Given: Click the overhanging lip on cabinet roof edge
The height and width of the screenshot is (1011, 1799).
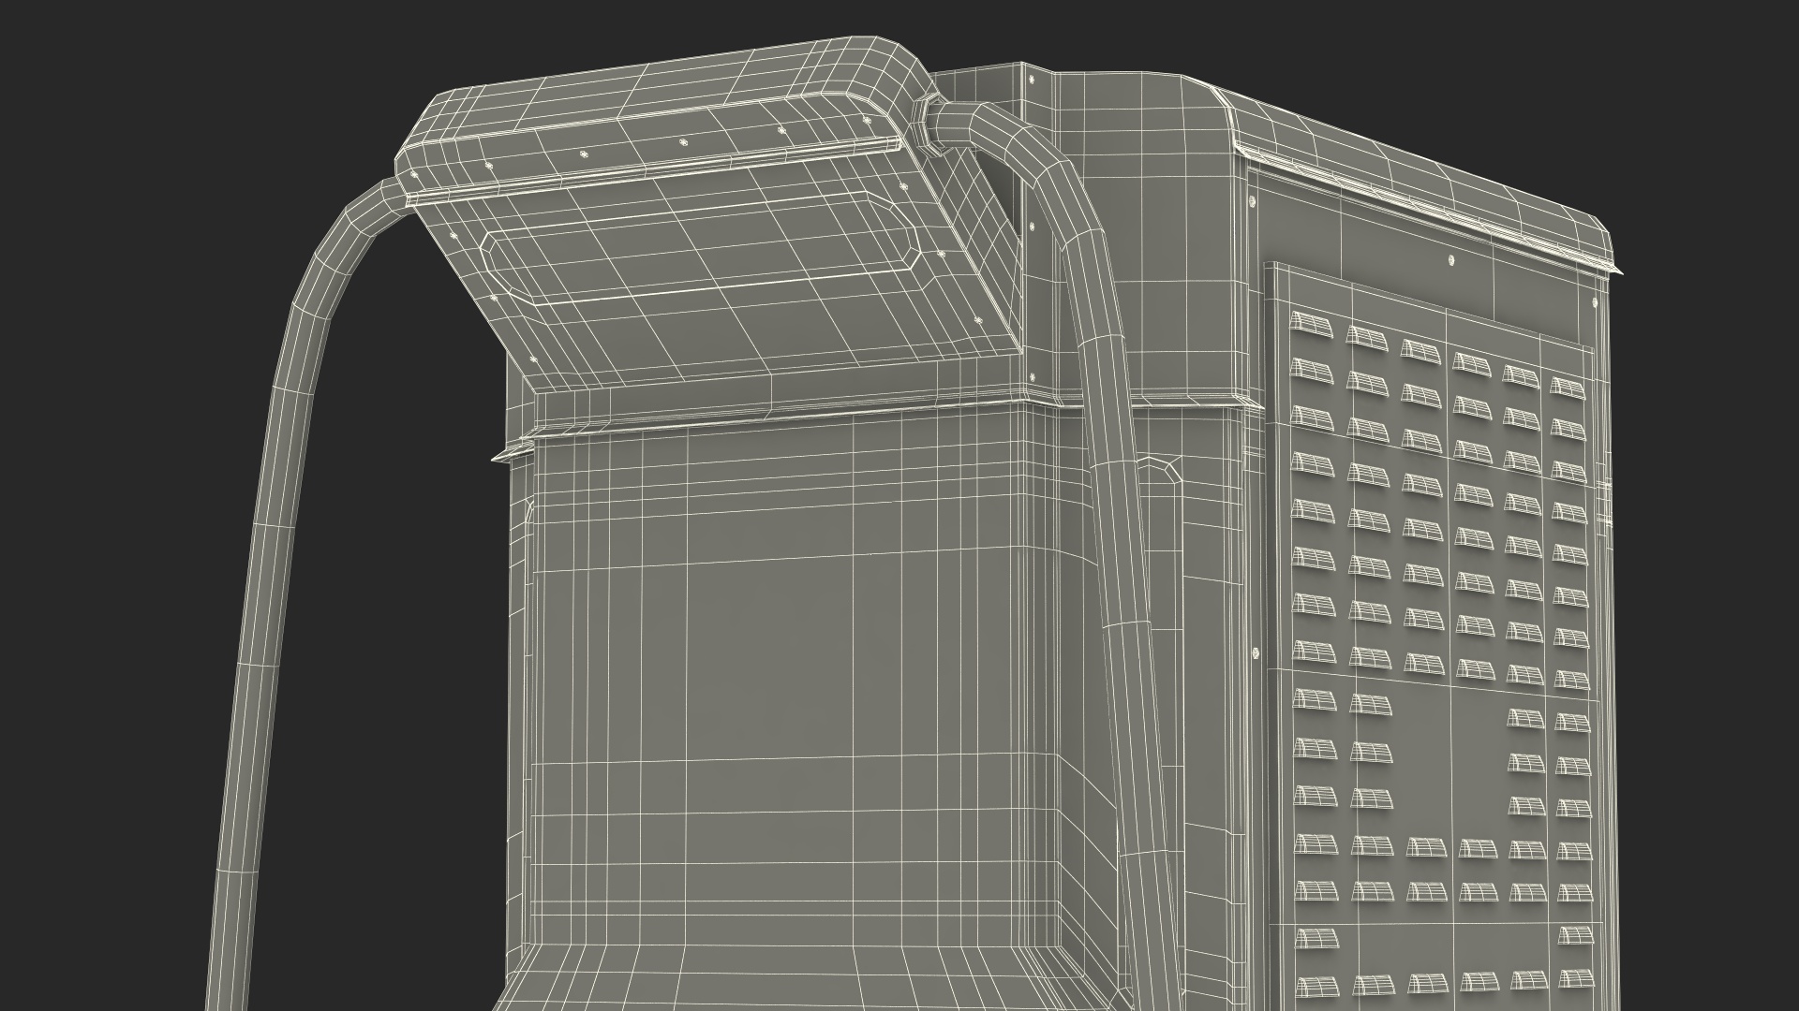Looking at the screenshot, I should [1424, 206].
